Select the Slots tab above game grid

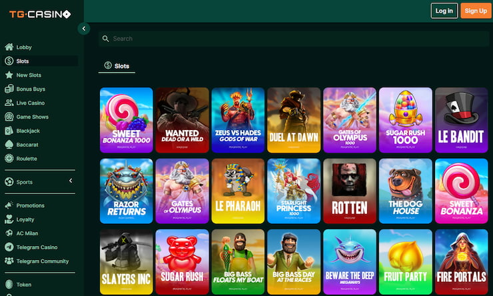117,66
